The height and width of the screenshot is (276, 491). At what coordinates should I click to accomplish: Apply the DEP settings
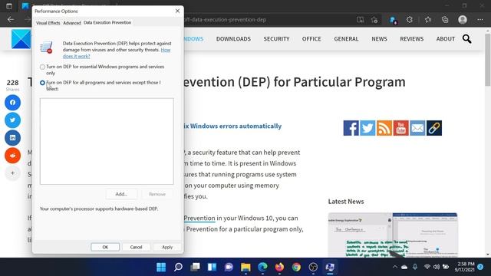(x=167, y=247)
